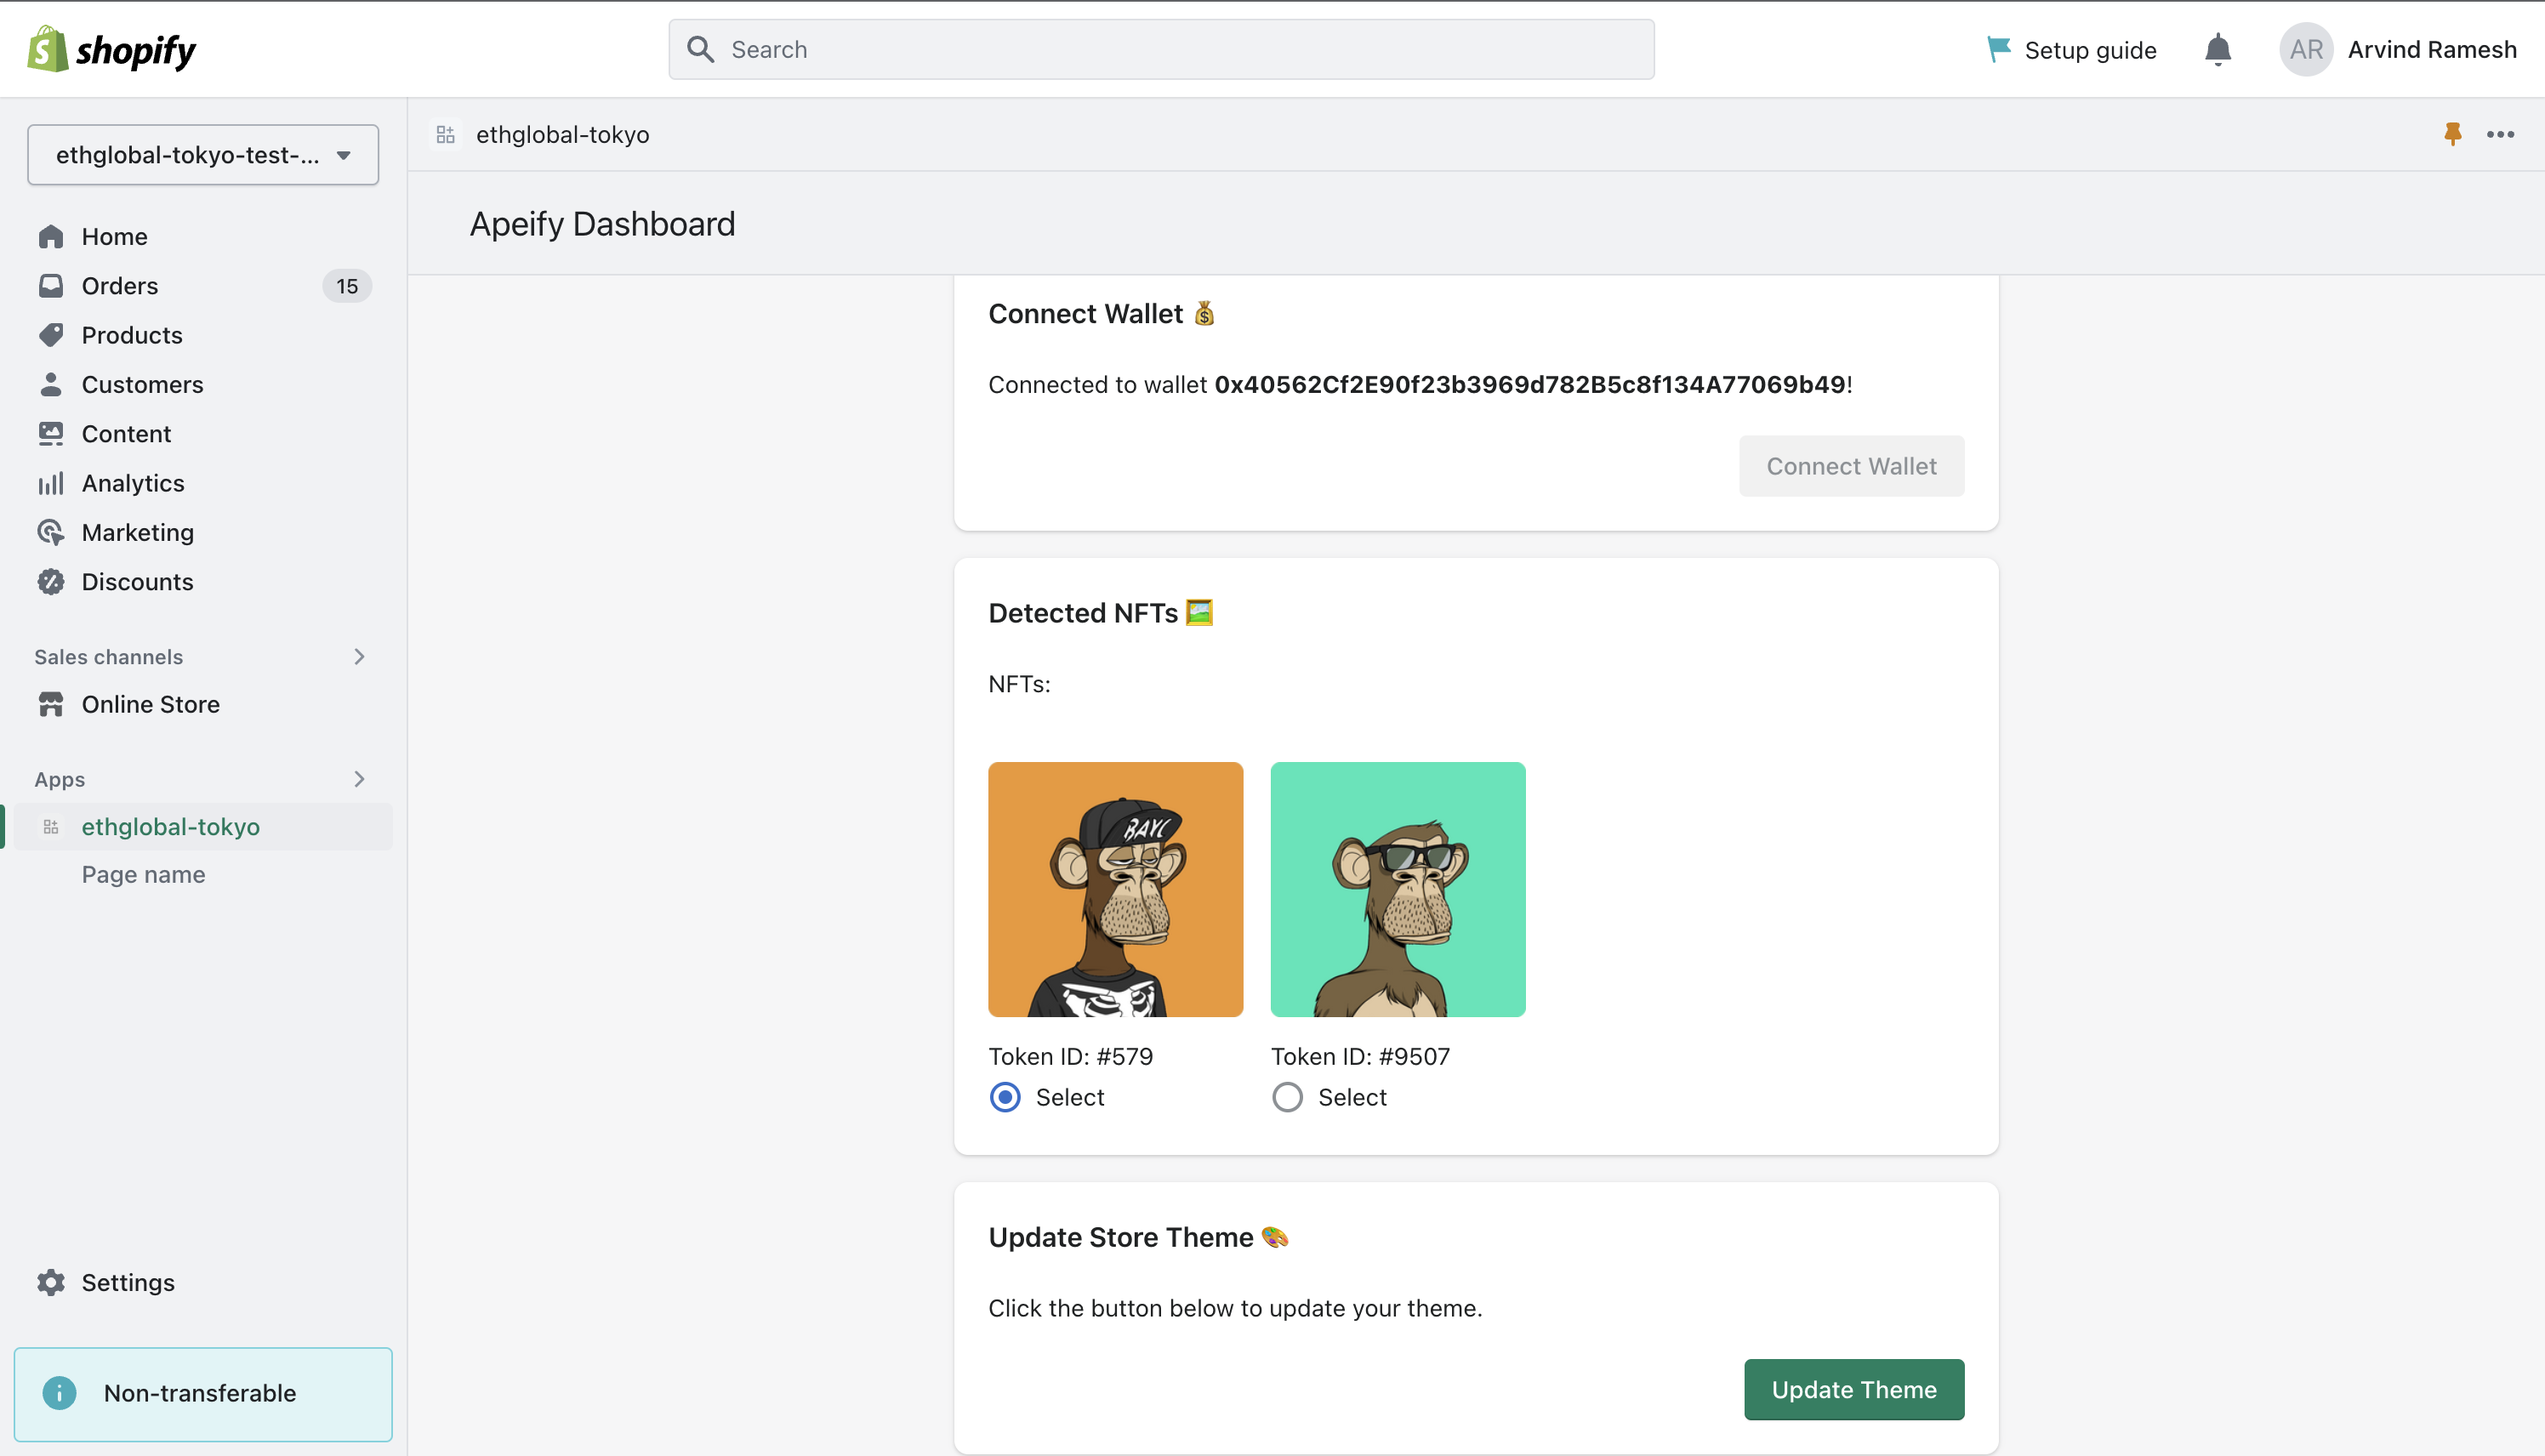Open Analytics in sidebar
The width and height of the screenshot is (2545, 1456).
click(x=133, y=483)
